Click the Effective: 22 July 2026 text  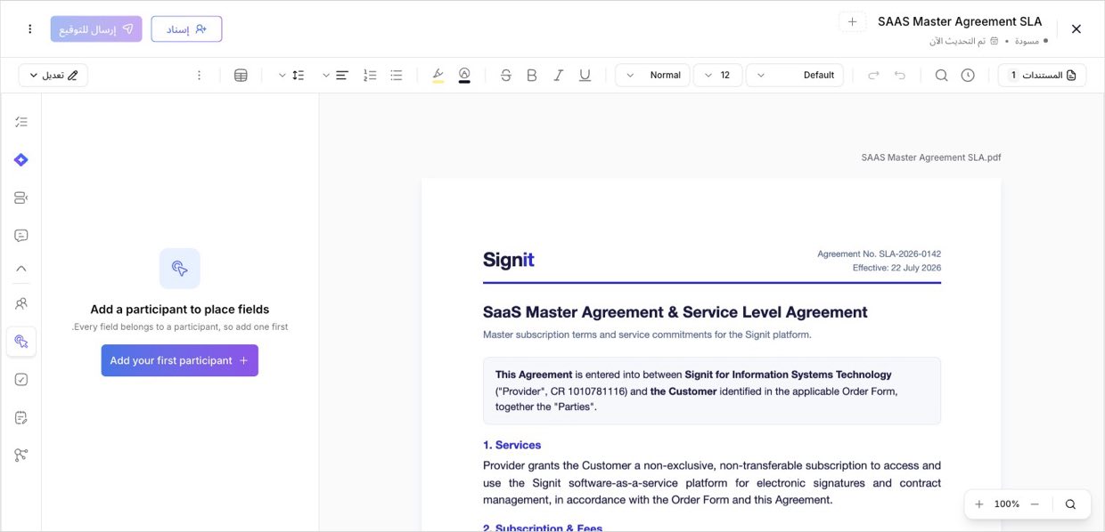coord(896,268)
